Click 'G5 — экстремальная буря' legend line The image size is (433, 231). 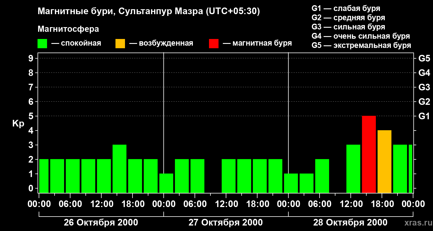coord(361,45)
